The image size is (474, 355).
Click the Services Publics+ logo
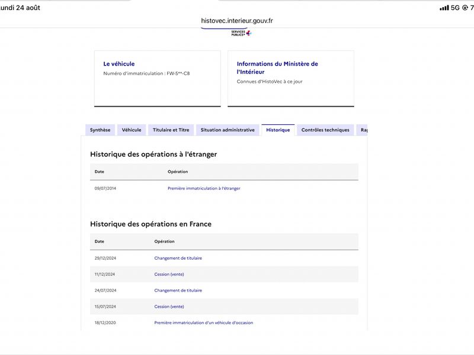click(241, 33)
